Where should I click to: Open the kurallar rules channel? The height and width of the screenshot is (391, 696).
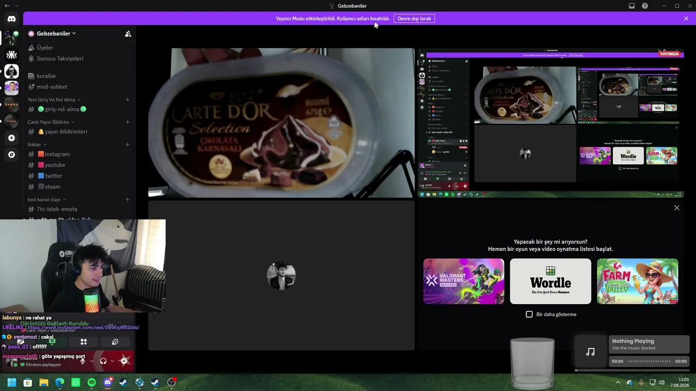coord(79,76)
